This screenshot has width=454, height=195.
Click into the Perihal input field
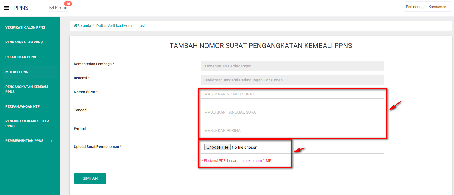[292, 131]
